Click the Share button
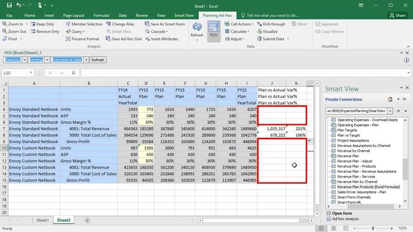Image resolution: width=413 pixels, height=232 pixels. (398, 15)
